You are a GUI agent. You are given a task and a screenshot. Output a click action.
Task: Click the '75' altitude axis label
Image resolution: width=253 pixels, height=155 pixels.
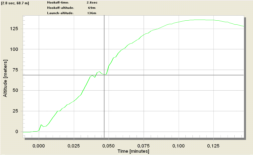15,70
